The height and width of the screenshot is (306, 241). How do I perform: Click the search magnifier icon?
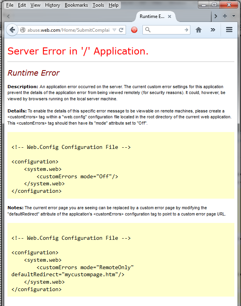(x=148, y=30)
